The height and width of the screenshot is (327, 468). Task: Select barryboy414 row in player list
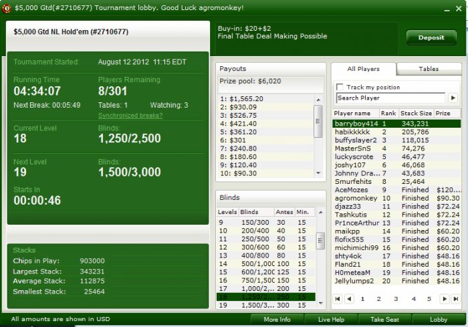coord(396,124)
